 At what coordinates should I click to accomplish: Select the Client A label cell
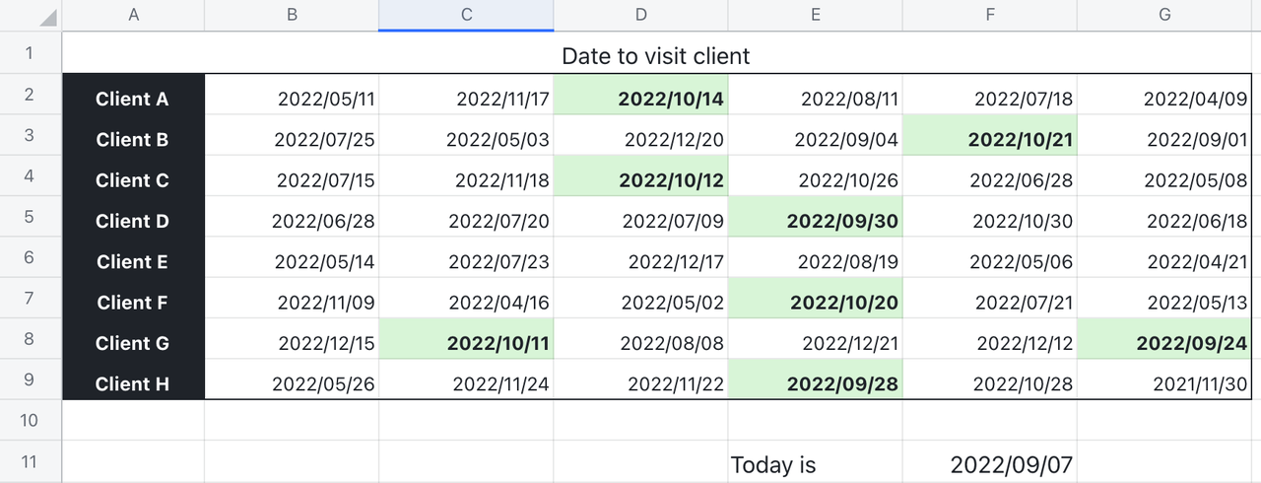[134, 99]
